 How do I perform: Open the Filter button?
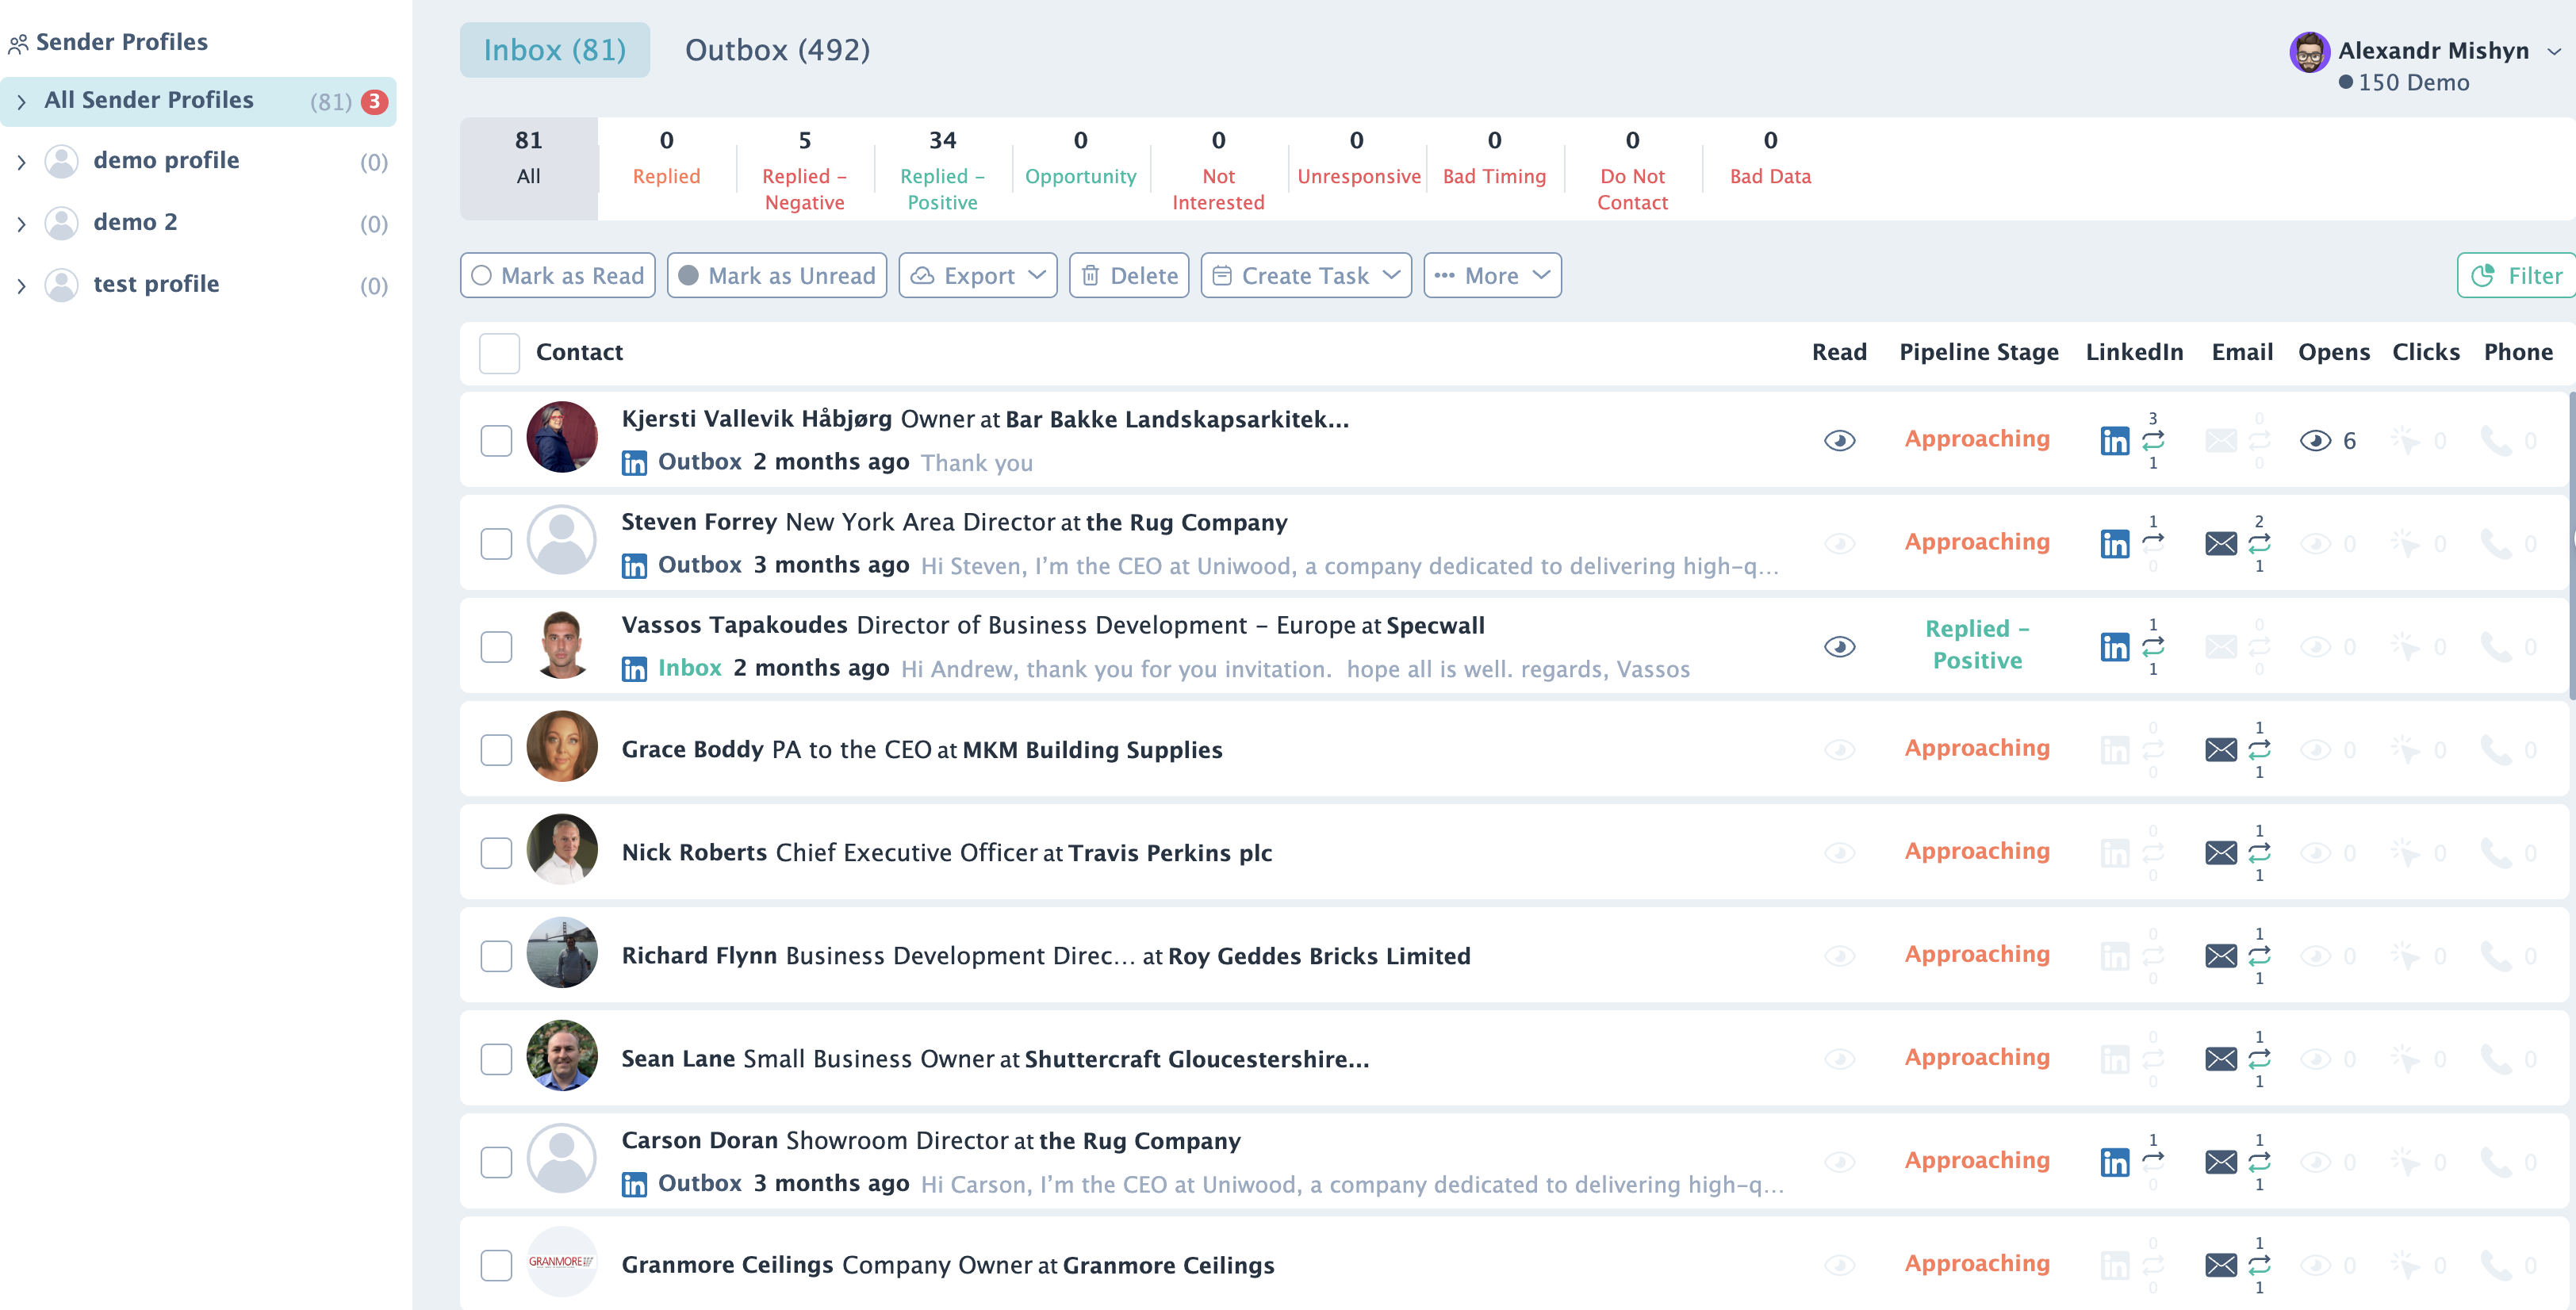point(2516,276)
